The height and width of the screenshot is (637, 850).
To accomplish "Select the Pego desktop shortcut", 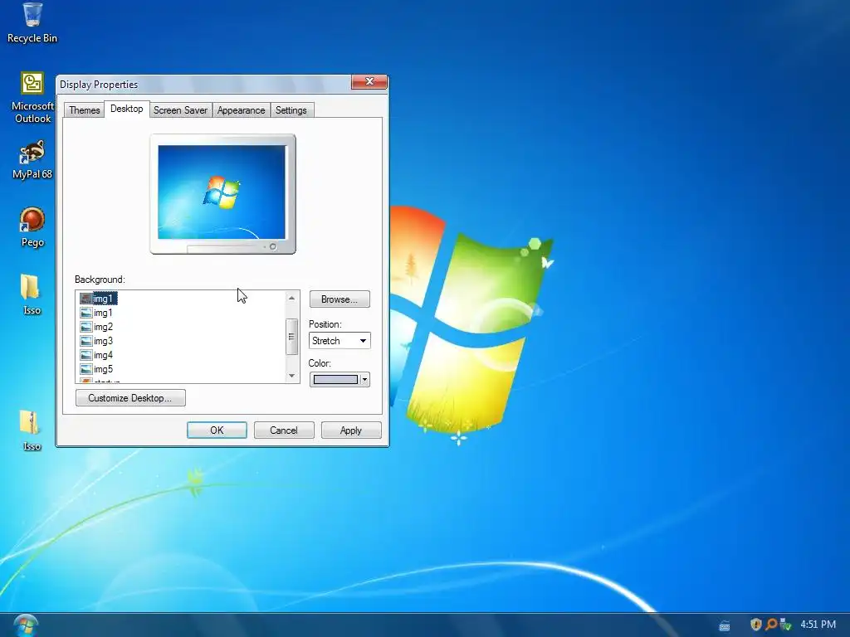I will click(32, 227).
